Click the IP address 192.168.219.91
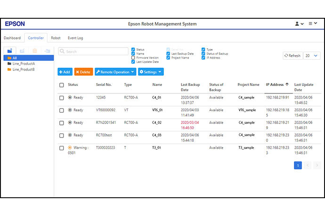325x216 pixels. coord(277,97)
